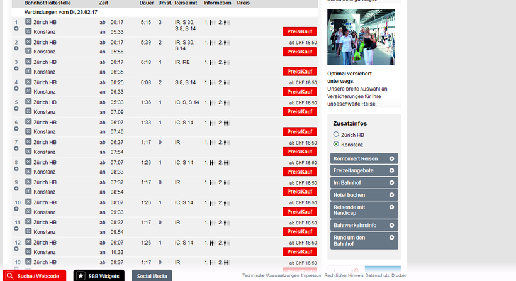Click the Konstanz station icon arriving 06:33

click(x=28, y=91)
